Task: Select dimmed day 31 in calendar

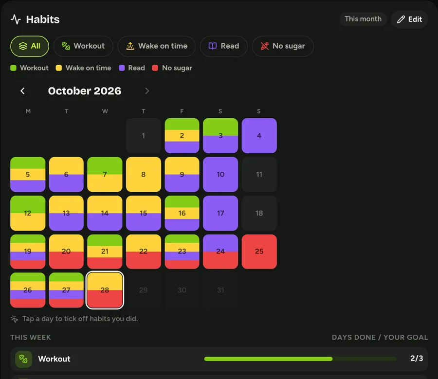Action: point(220,290)
